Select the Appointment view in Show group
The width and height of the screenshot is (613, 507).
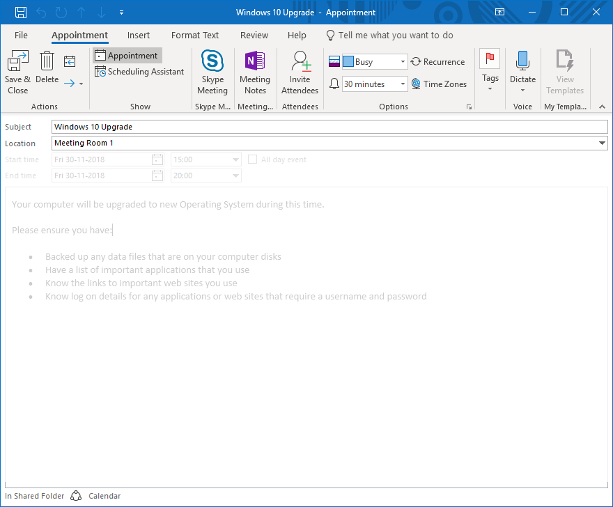(127, 56)
